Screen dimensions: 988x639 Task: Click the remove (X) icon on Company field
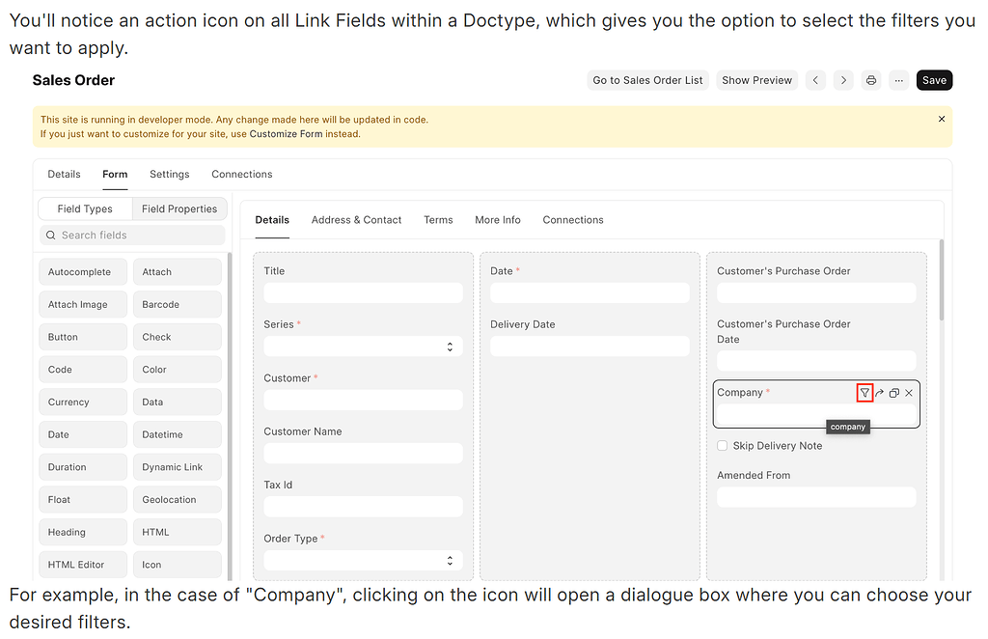point(908,393)
